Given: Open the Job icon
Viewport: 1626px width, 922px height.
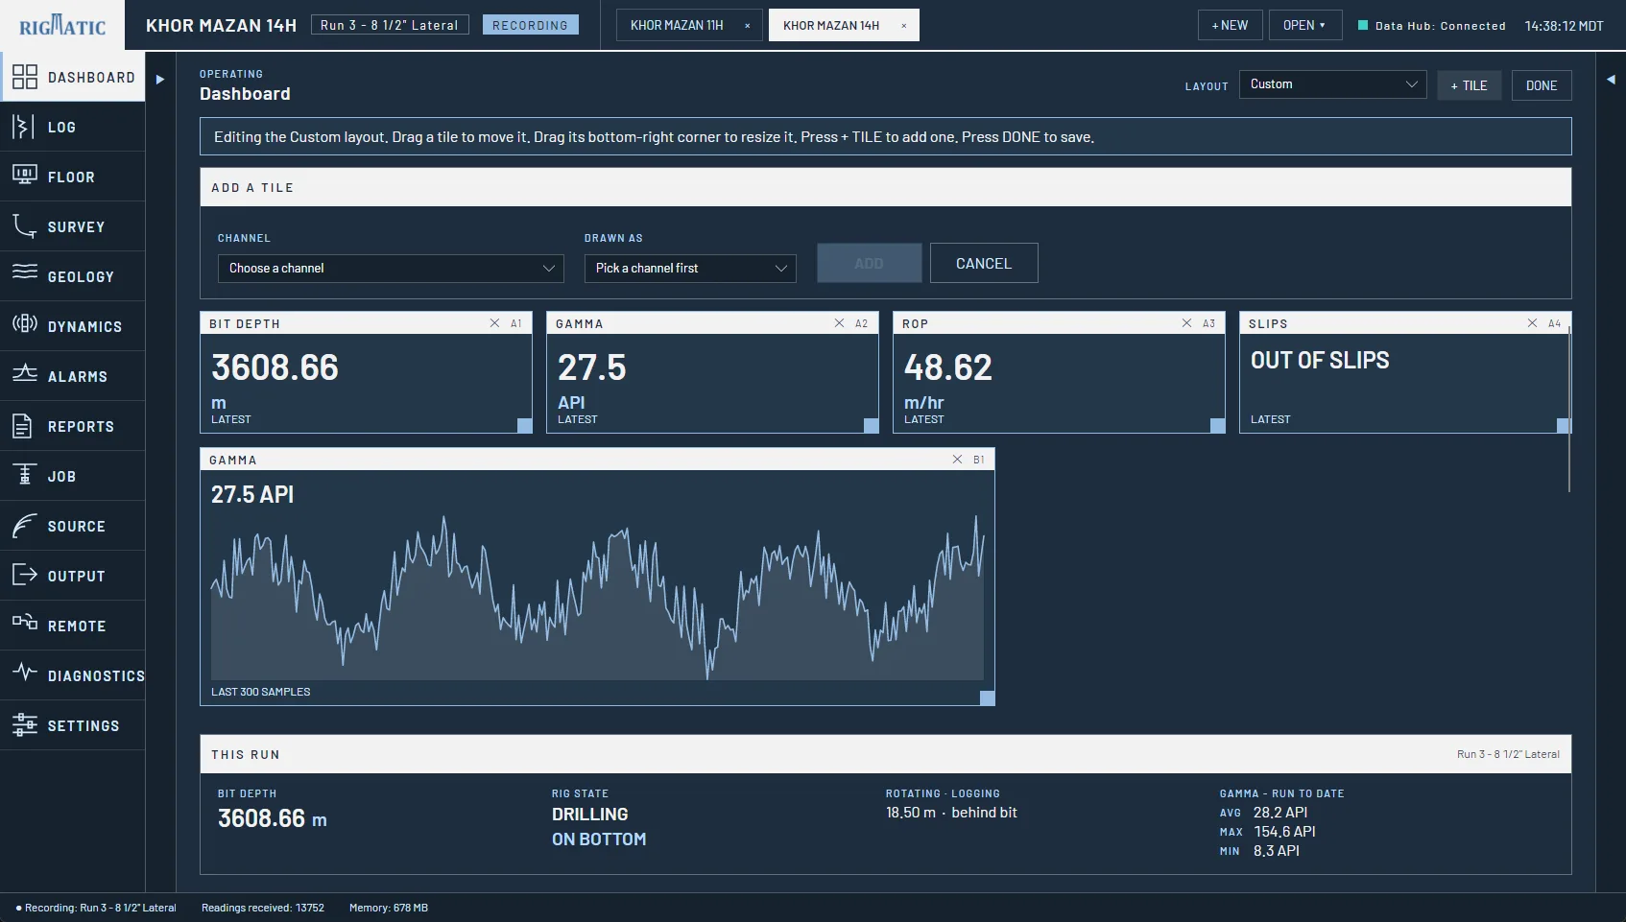Looking at the screenshot, I should [24, 476].
